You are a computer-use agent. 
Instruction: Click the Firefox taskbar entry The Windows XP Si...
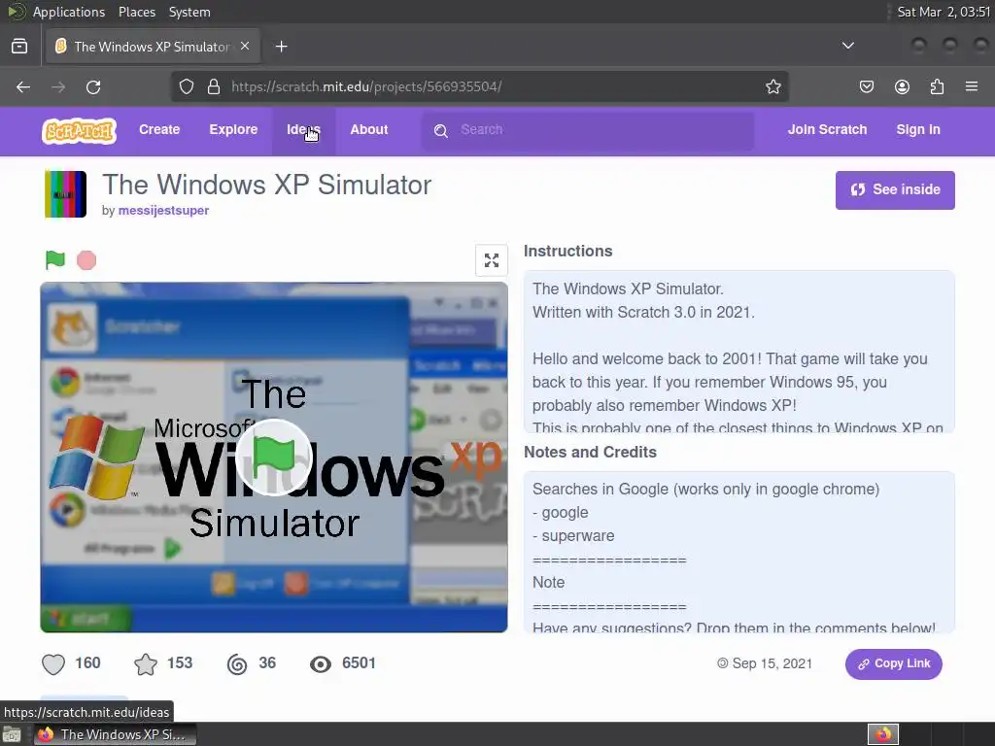pos(115,734)
